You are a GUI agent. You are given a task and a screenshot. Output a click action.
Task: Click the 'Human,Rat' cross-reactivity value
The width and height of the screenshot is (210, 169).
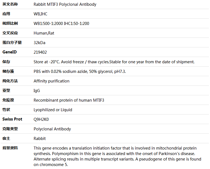(44, 33)
